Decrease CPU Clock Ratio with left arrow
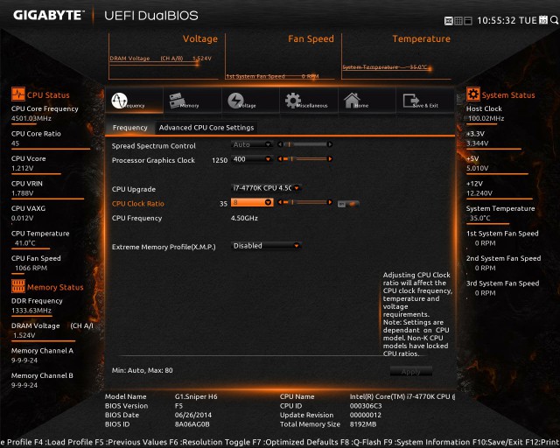Screen dimensions: 560x448 click(280, 202)
